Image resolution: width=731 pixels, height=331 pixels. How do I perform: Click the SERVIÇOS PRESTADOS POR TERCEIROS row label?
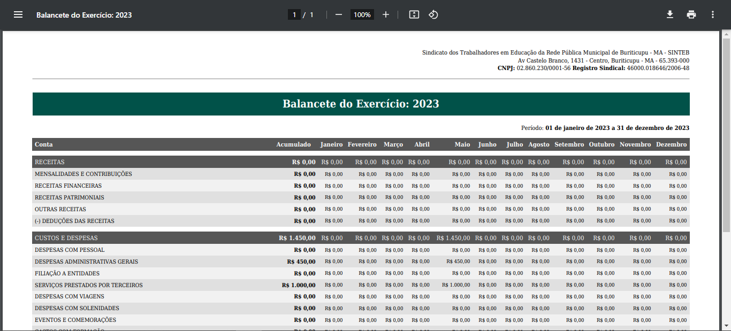(x=89, y=285)
